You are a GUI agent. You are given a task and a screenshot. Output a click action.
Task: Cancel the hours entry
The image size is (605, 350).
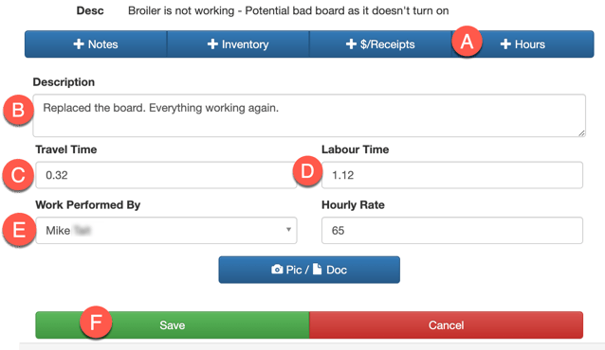coord(446,325)
